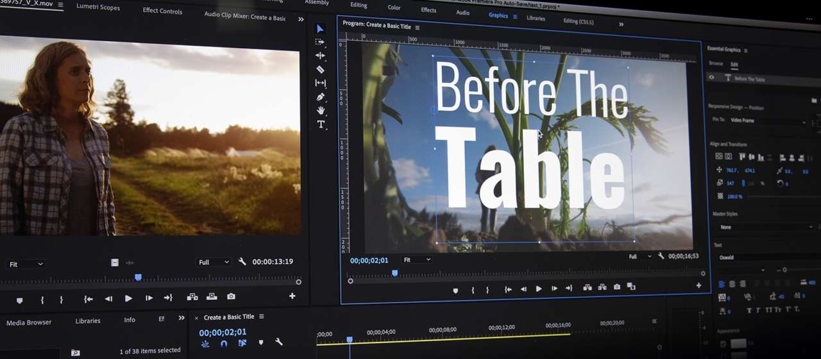This screenshot has height=359, width=821.
Task: Expand the Master Styles dropdown
Action: point(763,227)
